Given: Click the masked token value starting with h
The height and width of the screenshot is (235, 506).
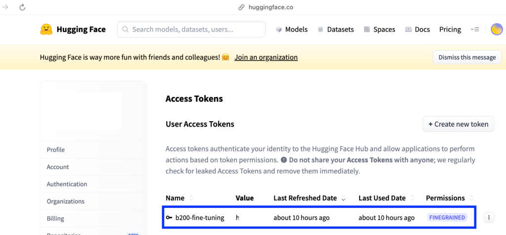Looking at the screenshot, I should click(x=238, y=218).
